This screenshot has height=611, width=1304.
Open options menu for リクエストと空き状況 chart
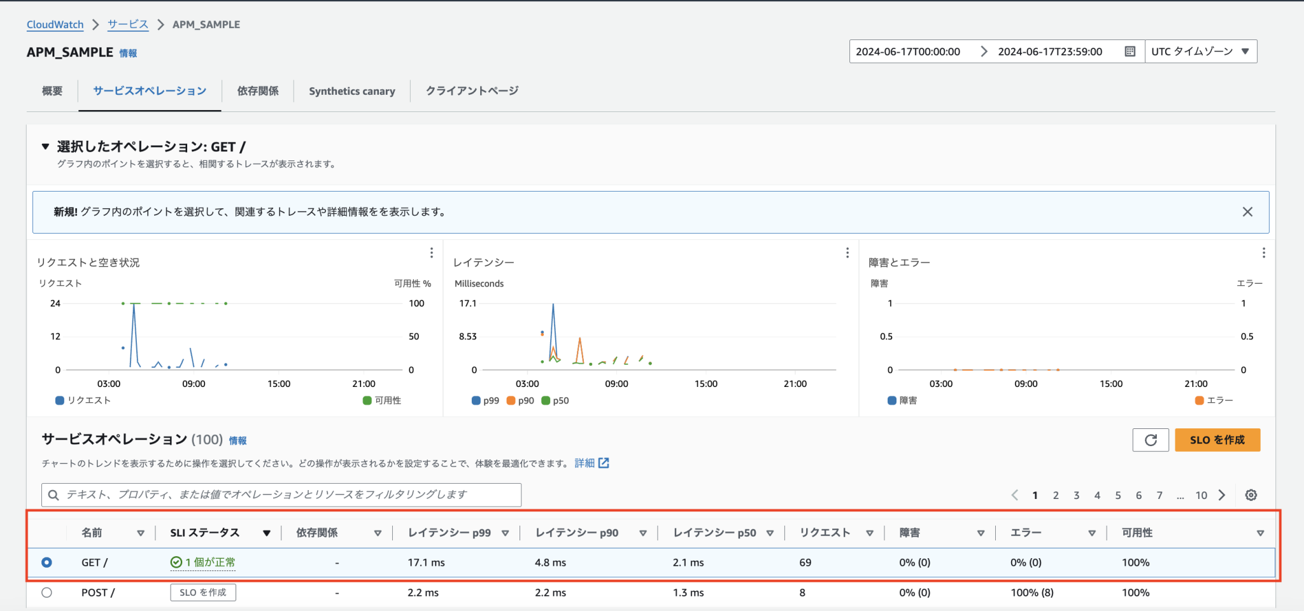click(x=432, y=253)
